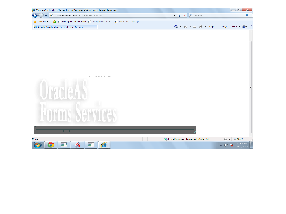Open the privacy/popup status dropdown arrow

(x=229, y=139)
